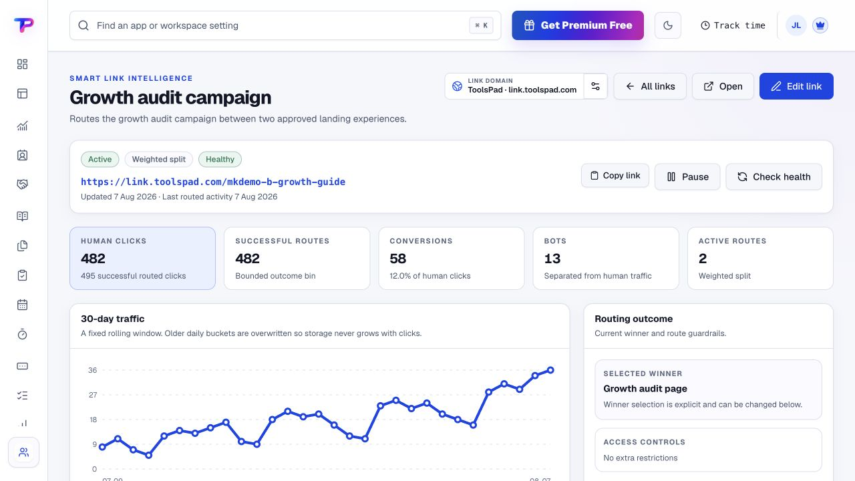Open the contacts badge icon in sidebar

[x=22, y=155]
